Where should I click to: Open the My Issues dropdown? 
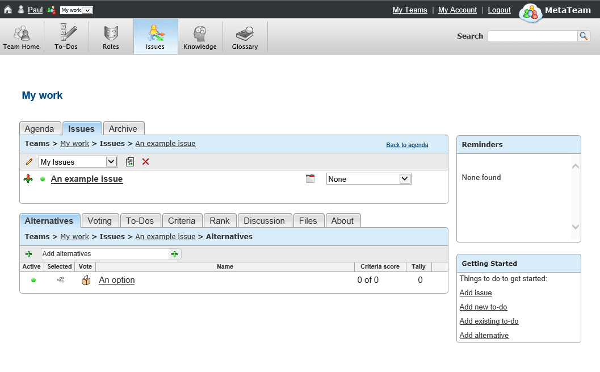pyautogui.click(x=78, y=162)
